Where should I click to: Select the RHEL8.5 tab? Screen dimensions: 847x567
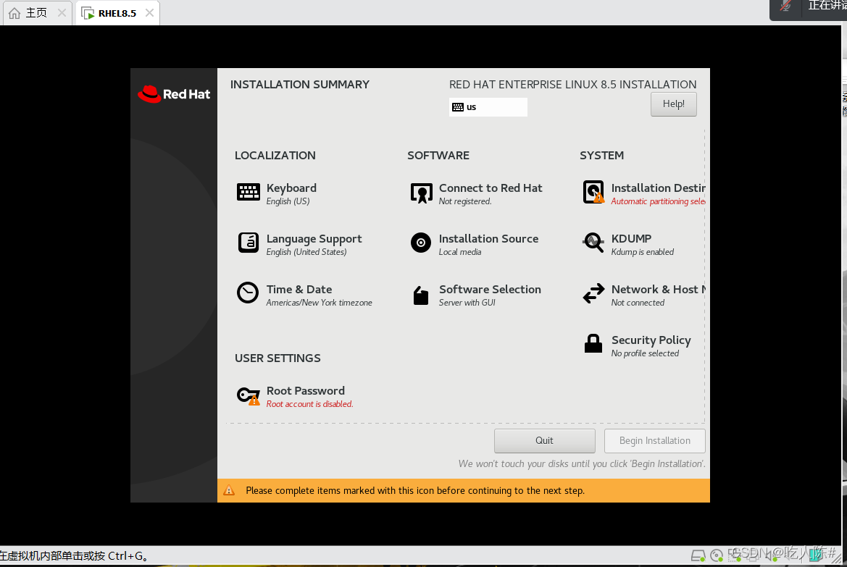point(117,13)
